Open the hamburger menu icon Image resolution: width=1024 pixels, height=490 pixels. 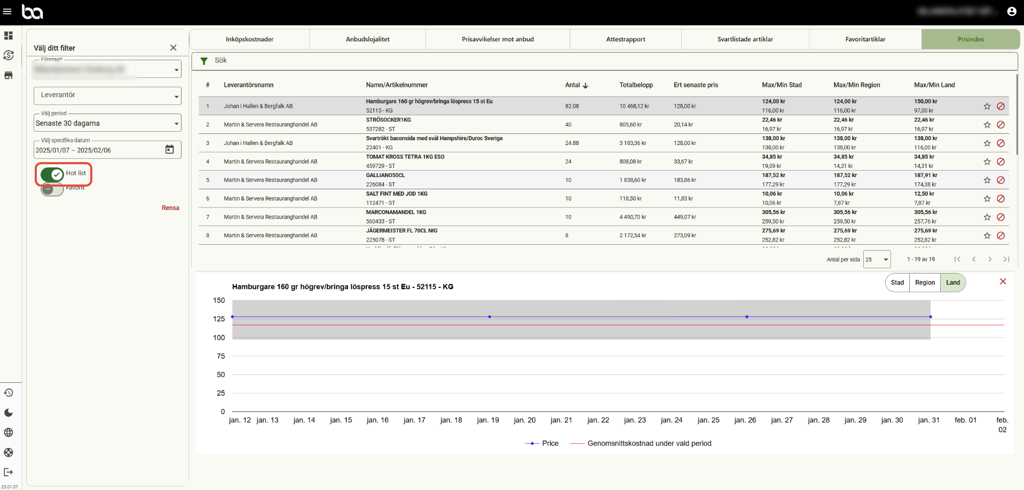[7, 12]
